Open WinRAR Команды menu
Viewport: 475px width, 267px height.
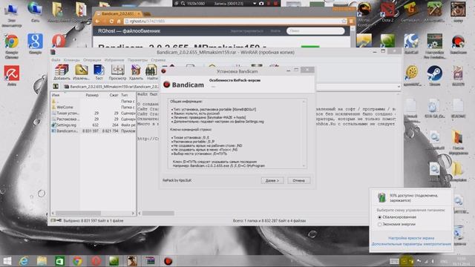pos(72,60)
